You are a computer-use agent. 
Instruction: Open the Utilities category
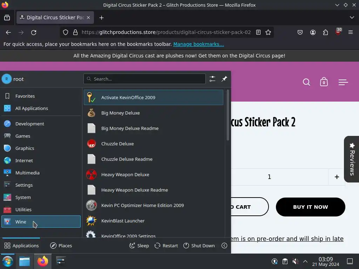pyautogui.click(x=41, y=209)
